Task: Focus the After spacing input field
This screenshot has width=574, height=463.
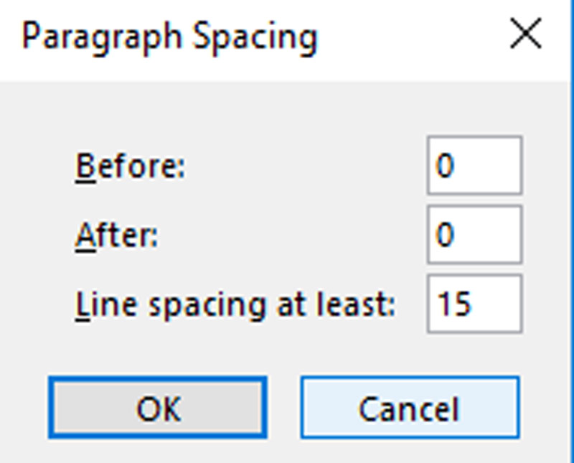Action: pos(474,235)
